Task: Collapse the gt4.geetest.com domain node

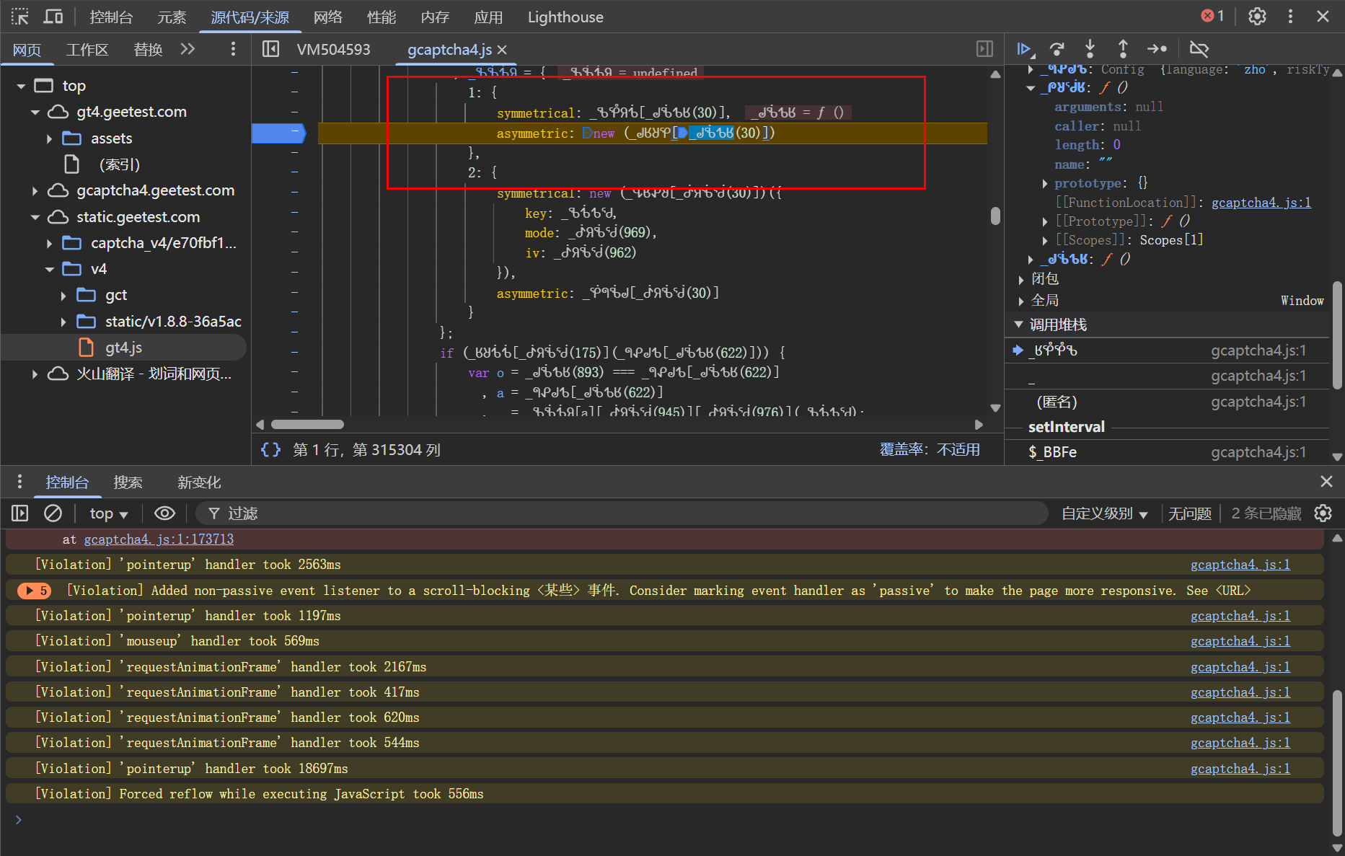Action: click(35, 112)
